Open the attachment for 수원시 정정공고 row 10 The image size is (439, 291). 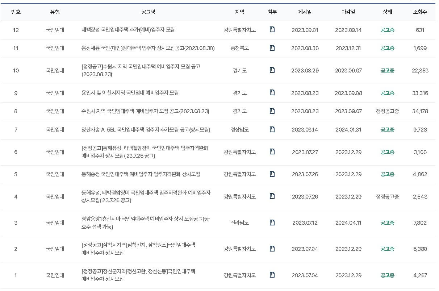pyautogui.click(x=272, y=71)
